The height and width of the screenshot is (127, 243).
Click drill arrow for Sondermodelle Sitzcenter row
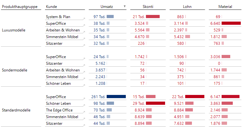[x=84, y=66]
